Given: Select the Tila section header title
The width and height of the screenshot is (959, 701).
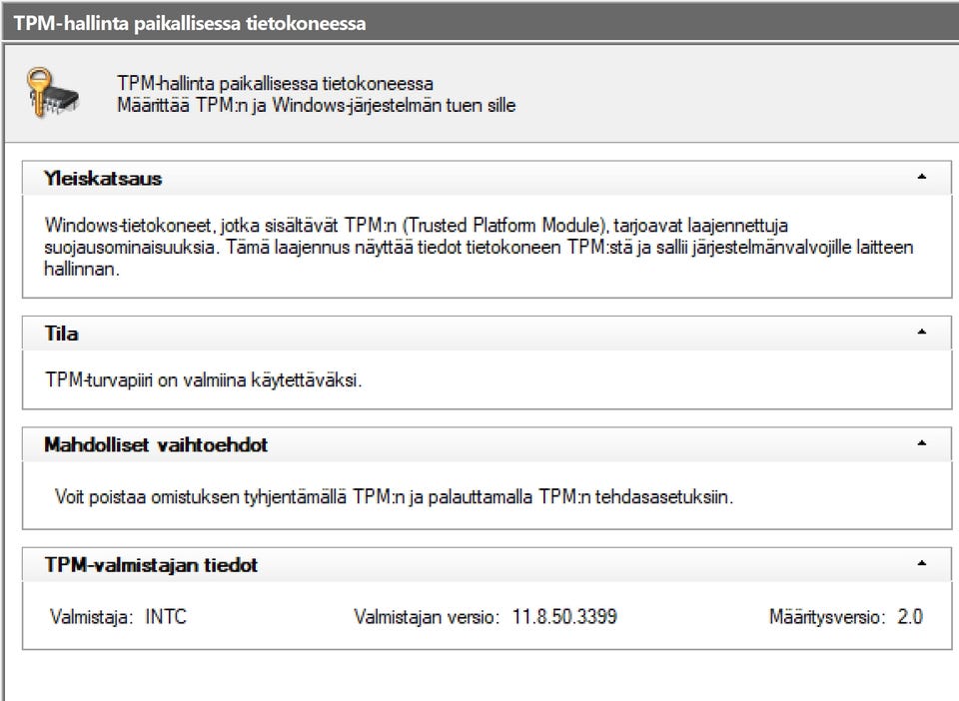Looking at the screenshot, I should 61,334.
